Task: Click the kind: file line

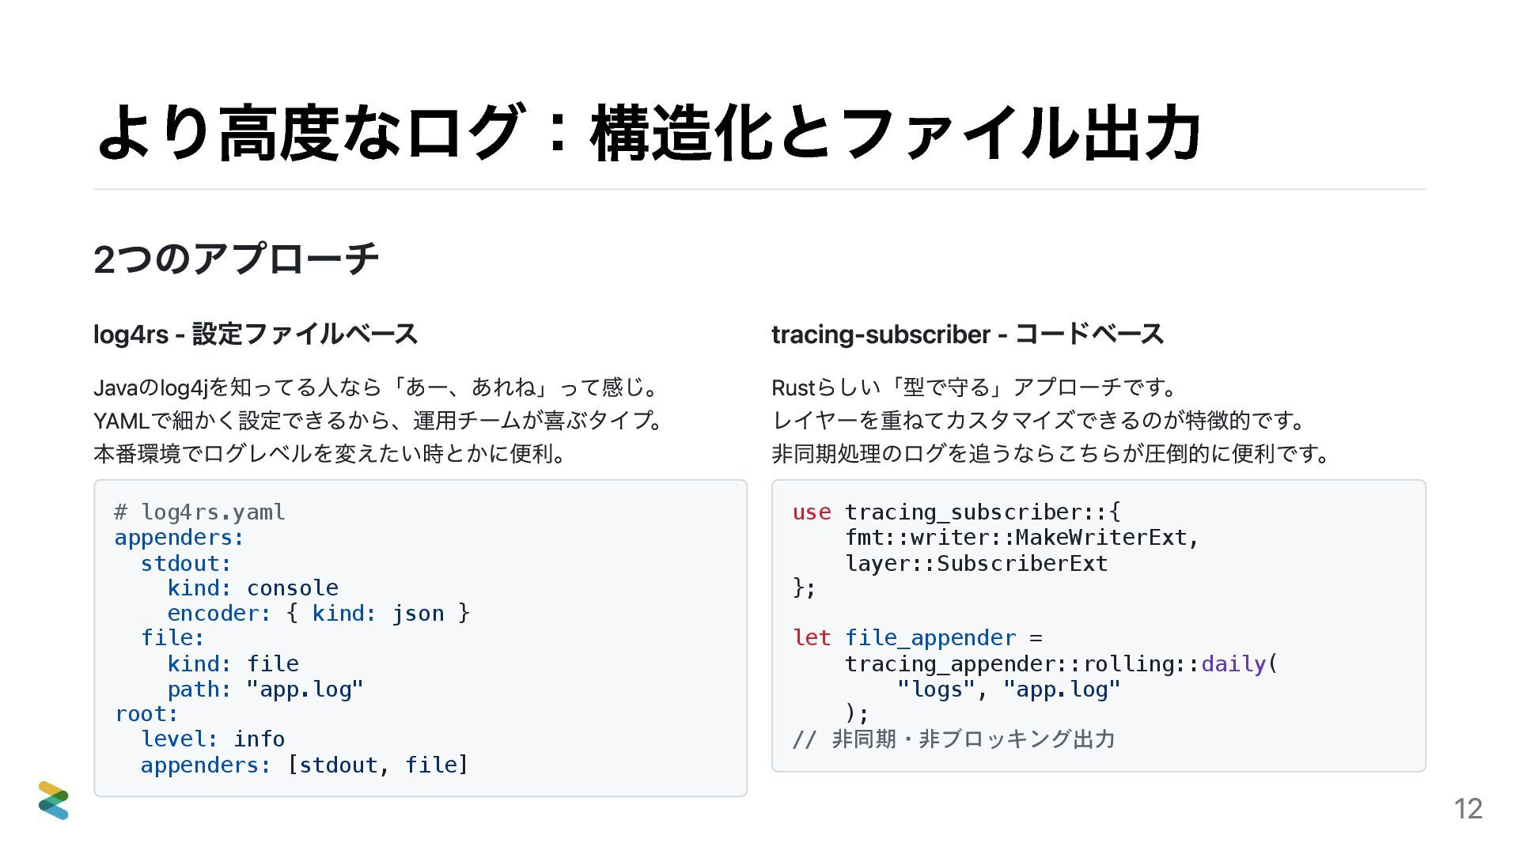Action: [x=233, y=664]
